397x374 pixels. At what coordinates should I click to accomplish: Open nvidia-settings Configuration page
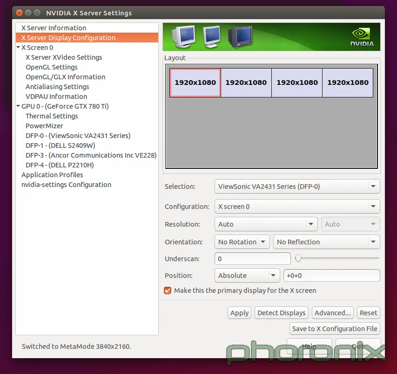point(67,185)
